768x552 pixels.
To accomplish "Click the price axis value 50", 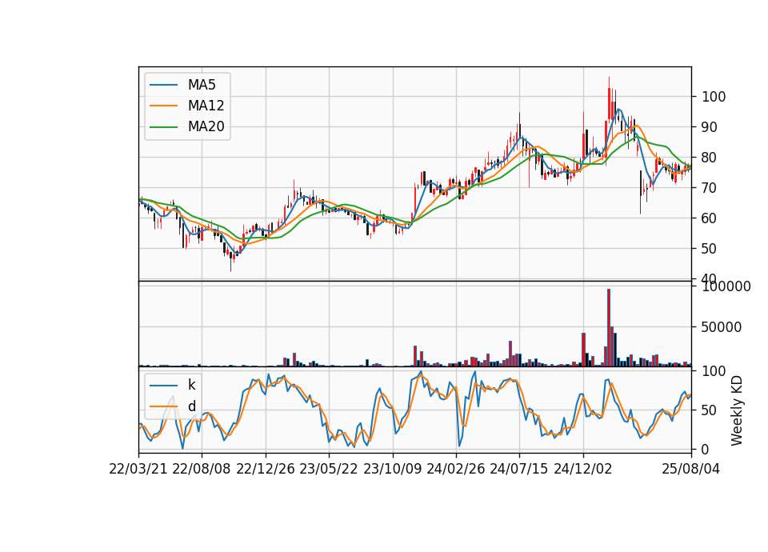I will tap(710, 248).
